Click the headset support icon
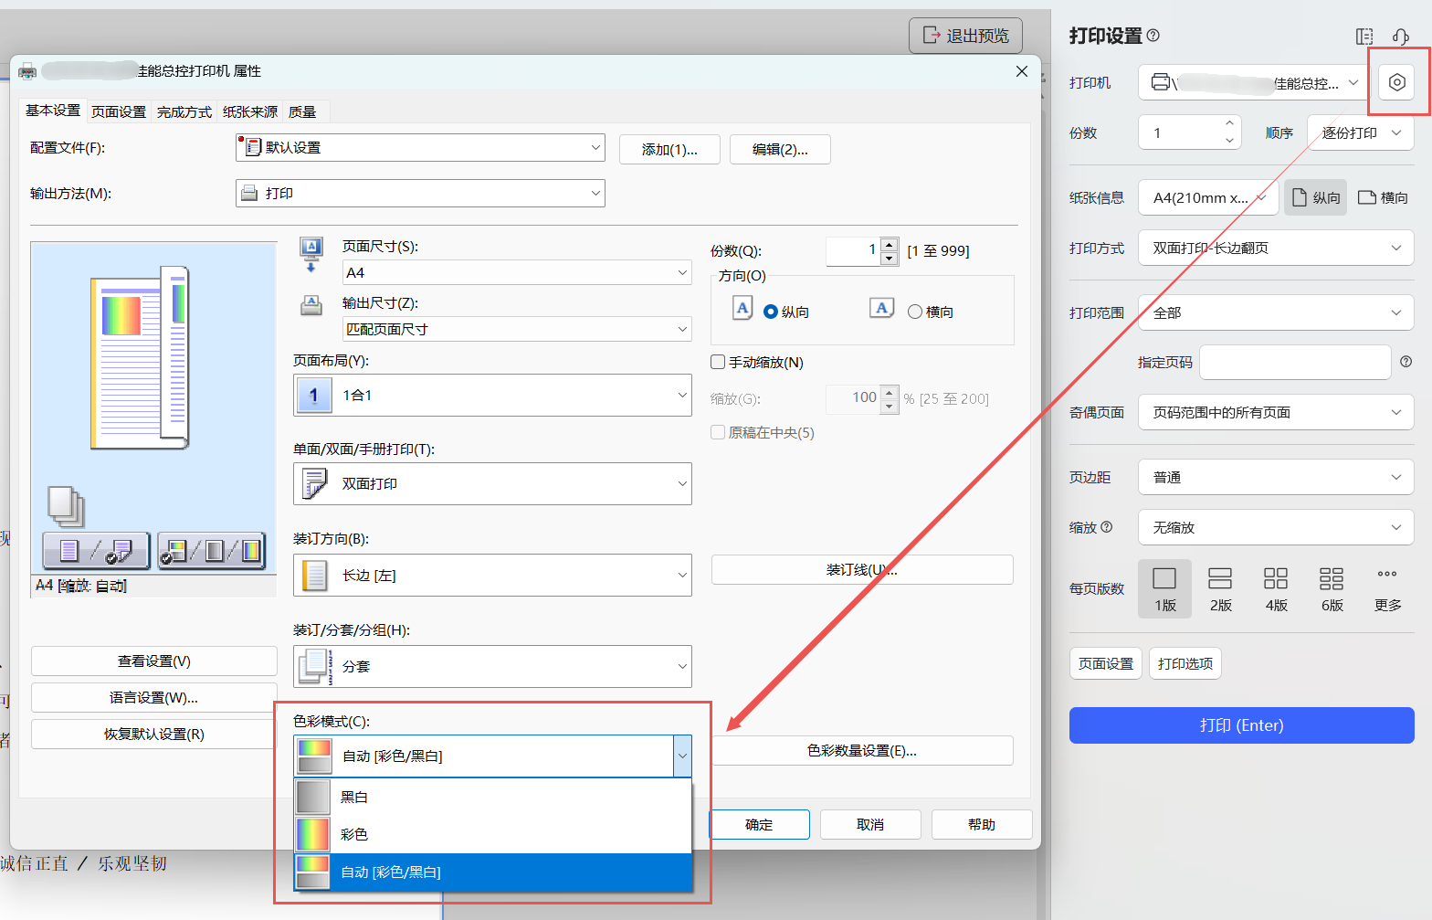This screenshot has width=1432, height=920. click(x=1401, y=37)
